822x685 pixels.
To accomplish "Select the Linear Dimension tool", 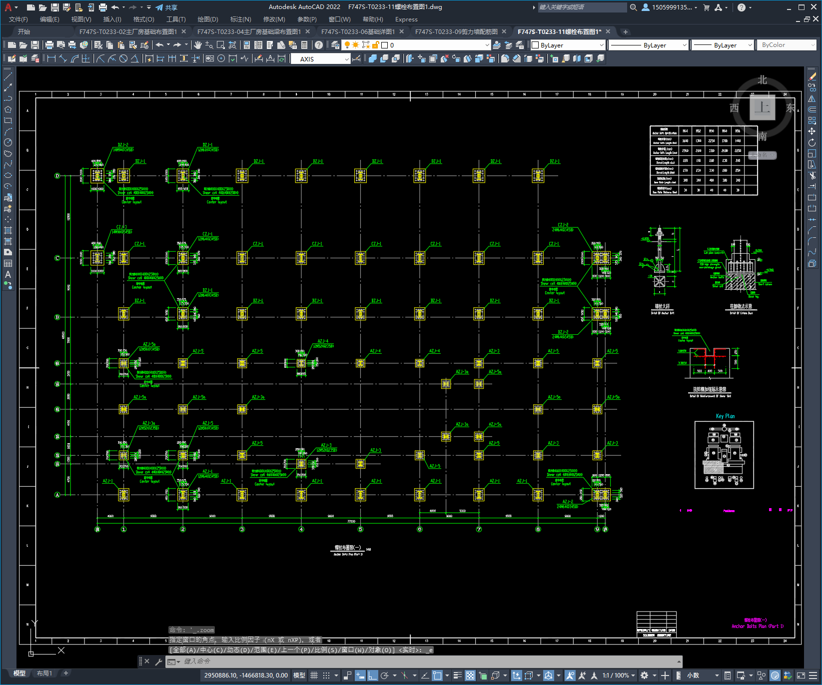I will [x=51, y=58].
